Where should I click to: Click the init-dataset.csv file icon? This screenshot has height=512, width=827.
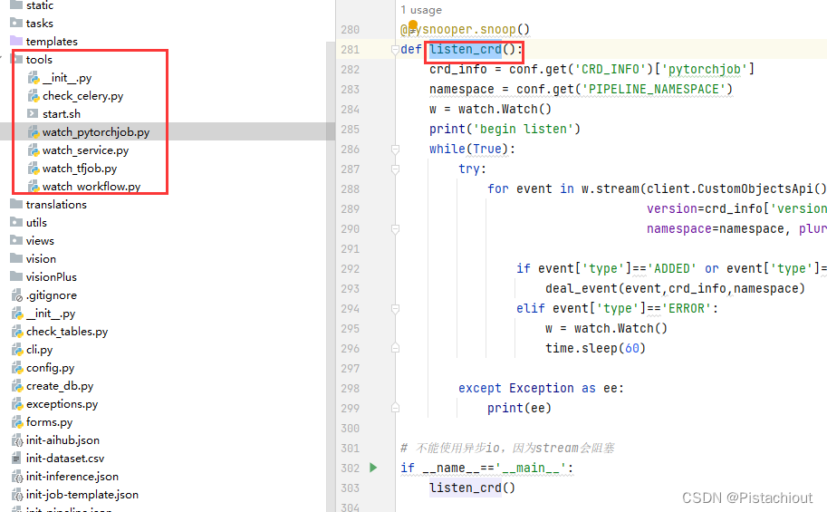click(17, 459)
